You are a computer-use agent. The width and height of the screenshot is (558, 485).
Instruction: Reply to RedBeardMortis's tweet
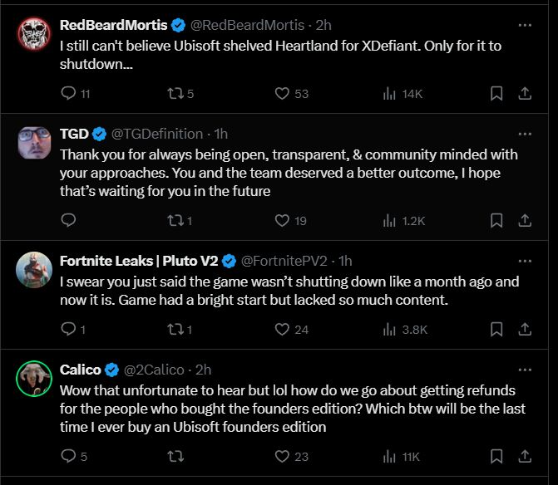(68, 94)
